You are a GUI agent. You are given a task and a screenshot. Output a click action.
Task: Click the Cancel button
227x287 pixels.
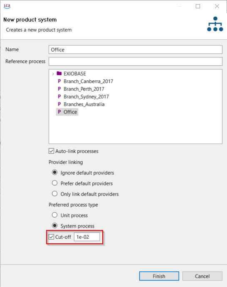pos(202,276)
